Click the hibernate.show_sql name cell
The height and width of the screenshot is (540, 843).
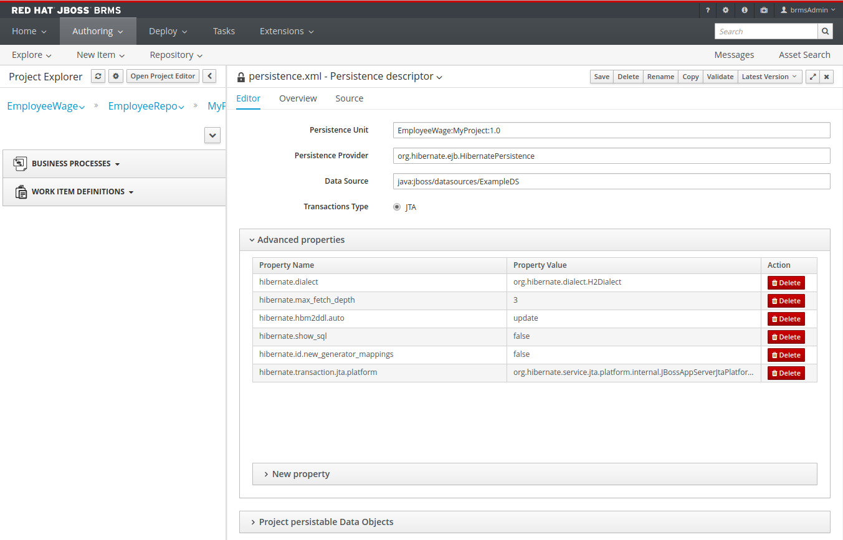(379, 337)
